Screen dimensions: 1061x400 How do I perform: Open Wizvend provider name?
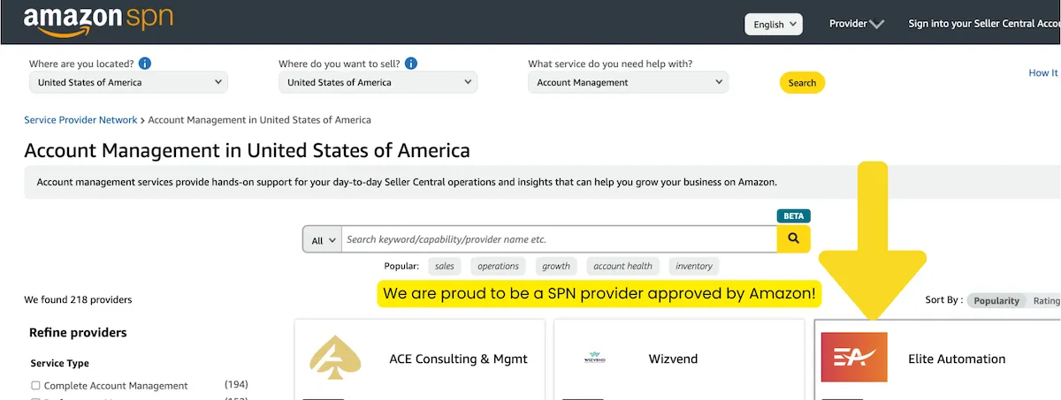[673, 358]
